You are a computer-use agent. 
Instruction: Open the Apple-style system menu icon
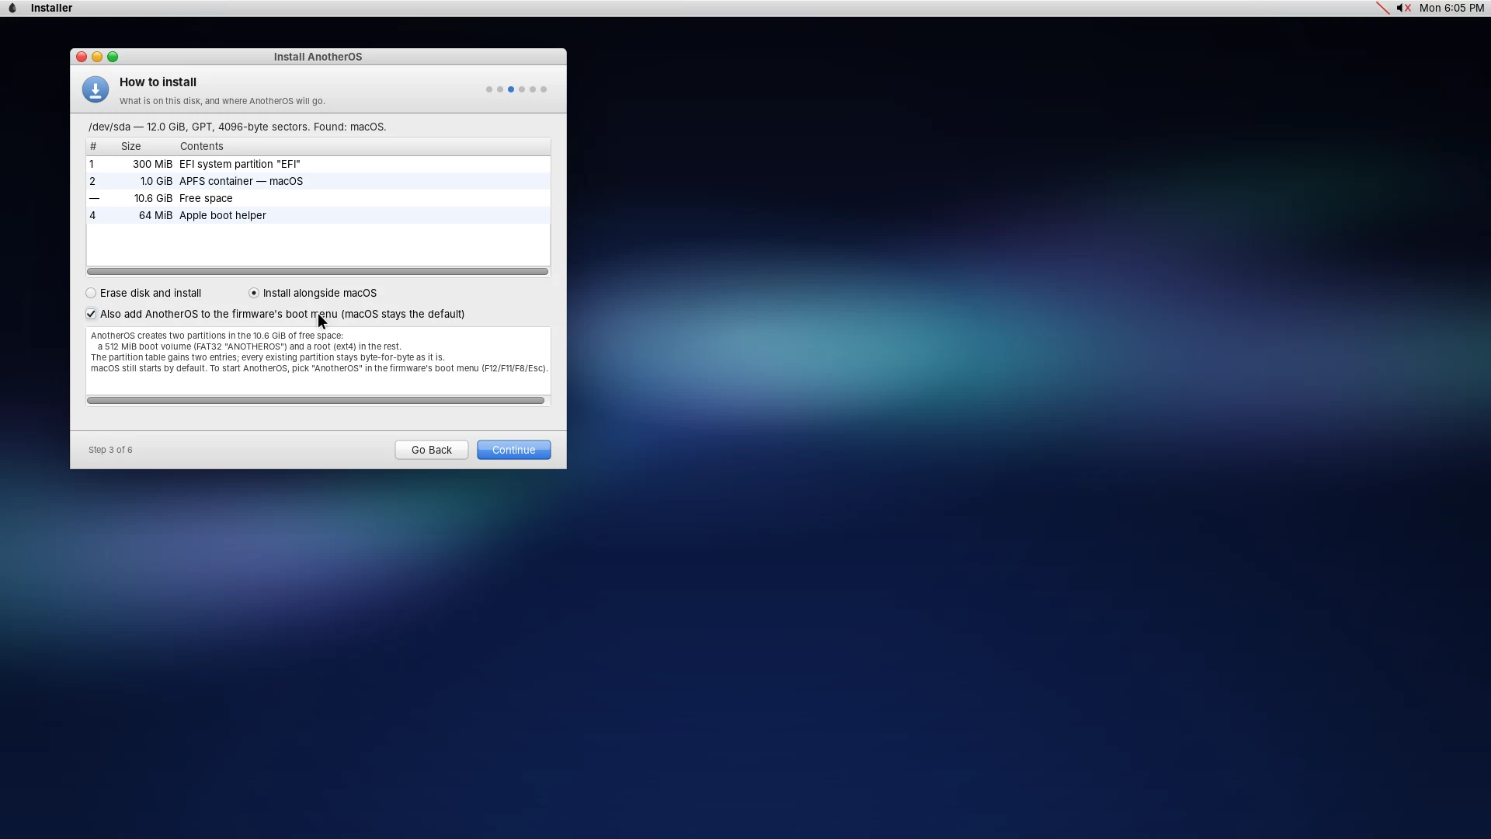[12, 8]
